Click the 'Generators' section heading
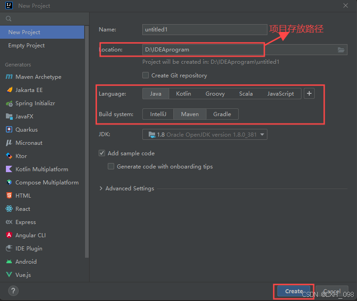The image size is (357, 301). 18,65
